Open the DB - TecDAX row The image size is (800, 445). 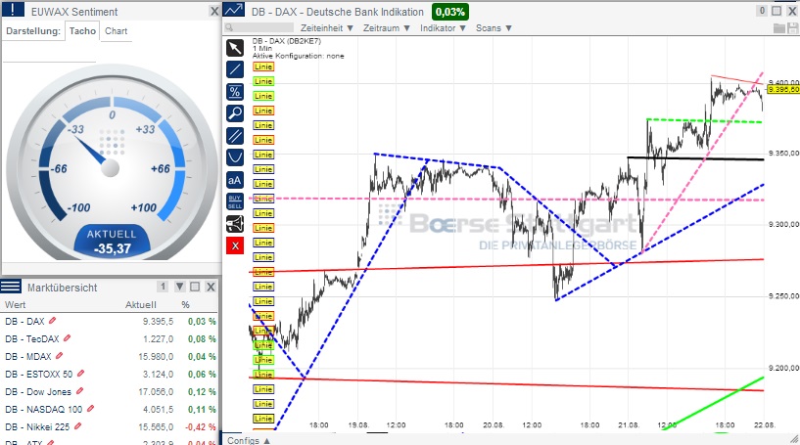pos(110,338)
